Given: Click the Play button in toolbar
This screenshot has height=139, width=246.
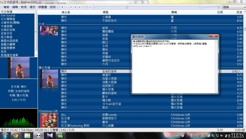Looking at the screenshot, I should 71,7.
